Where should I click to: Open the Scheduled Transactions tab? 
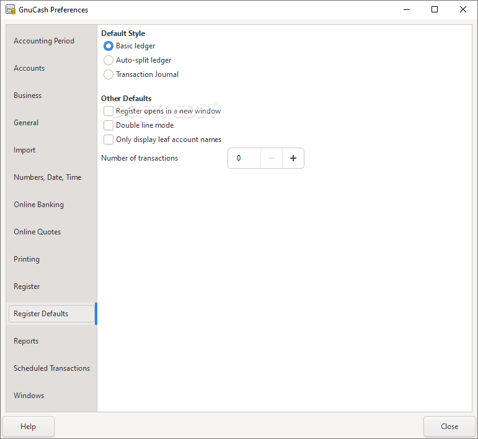point(52,368)
